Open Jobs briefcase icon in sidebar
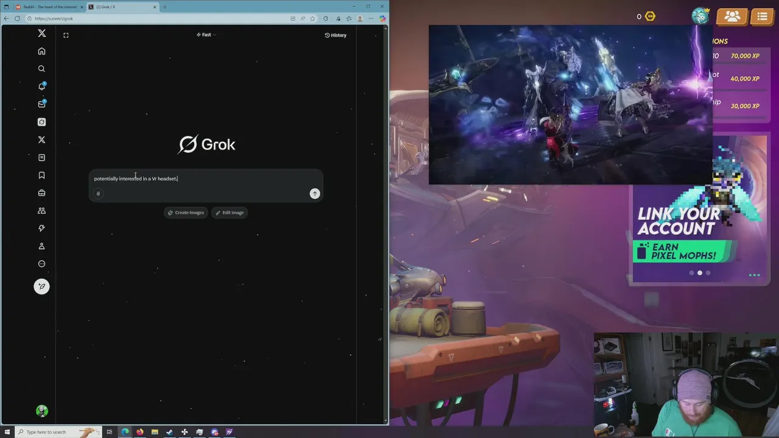 41,193
